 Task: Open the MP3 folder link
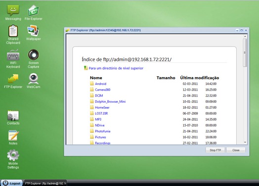pos(98,119)
